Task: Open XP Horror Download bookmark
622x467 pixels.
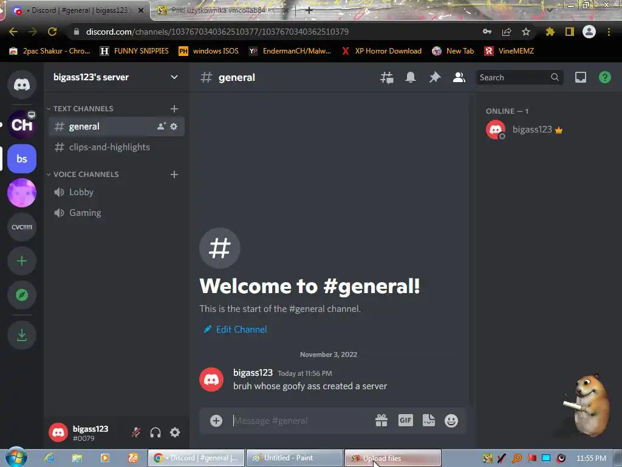Action: [x=381, y=51]
